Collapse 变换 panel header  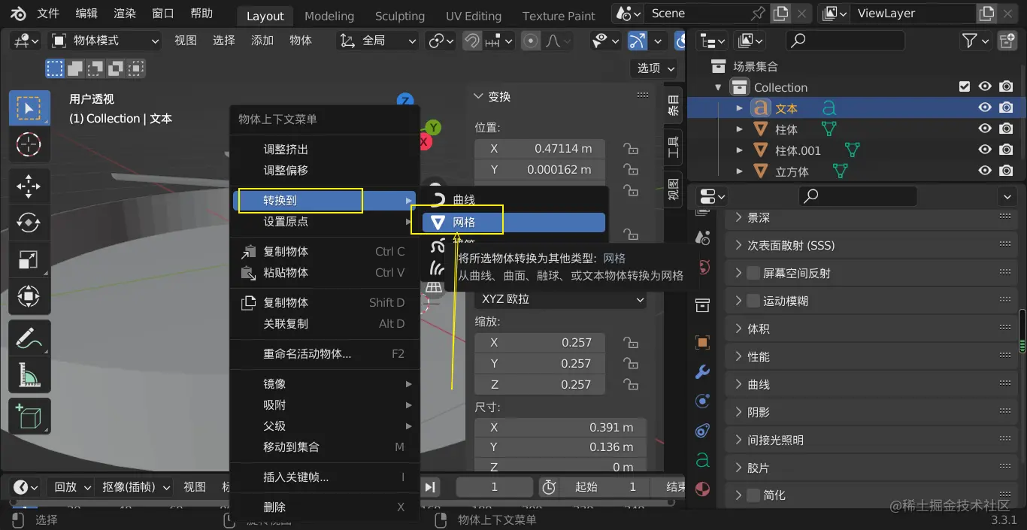coord(561,96)
